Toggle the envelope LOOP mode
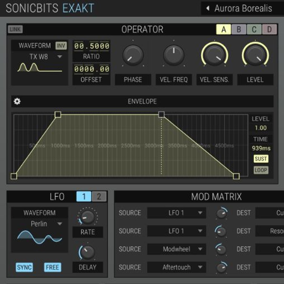The height and width of the screenshot is (284, 284). click(261, 170)
